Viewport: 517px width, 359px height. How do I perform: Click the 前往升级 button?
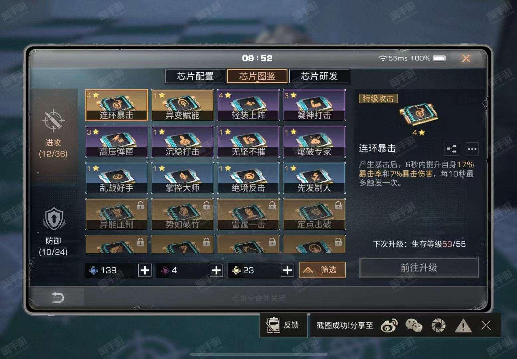[x=419, y=267]
